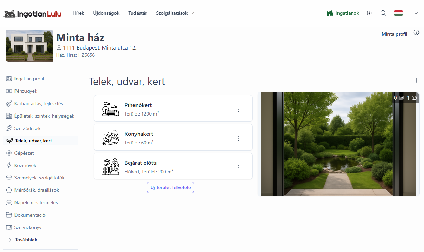Viewport: 424px width, 252px height.
Task: Expand the Szolgáltatások dropdown menu
Action: point(175,13)
